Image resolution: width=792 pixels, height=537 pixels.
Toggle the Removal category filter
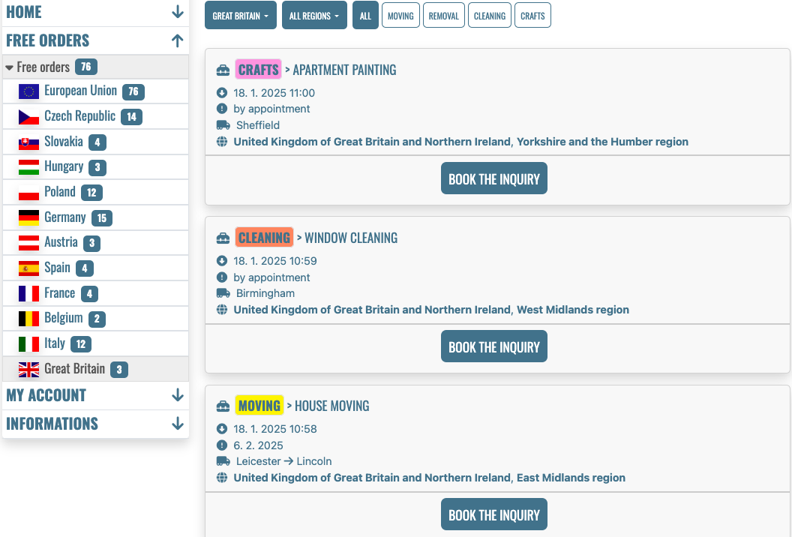[x=443, y=16]
